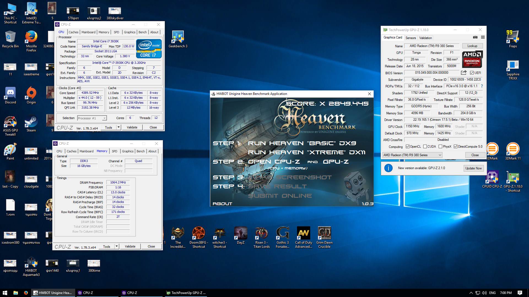
Task: Expand AMD Radeon R9 380 Series GPU selector
Action: click(x=412, y=155)
